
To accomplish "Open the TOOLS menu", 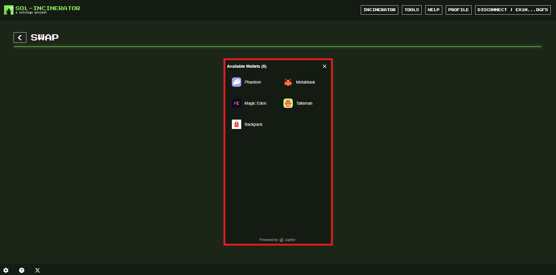I will point(412,10).
